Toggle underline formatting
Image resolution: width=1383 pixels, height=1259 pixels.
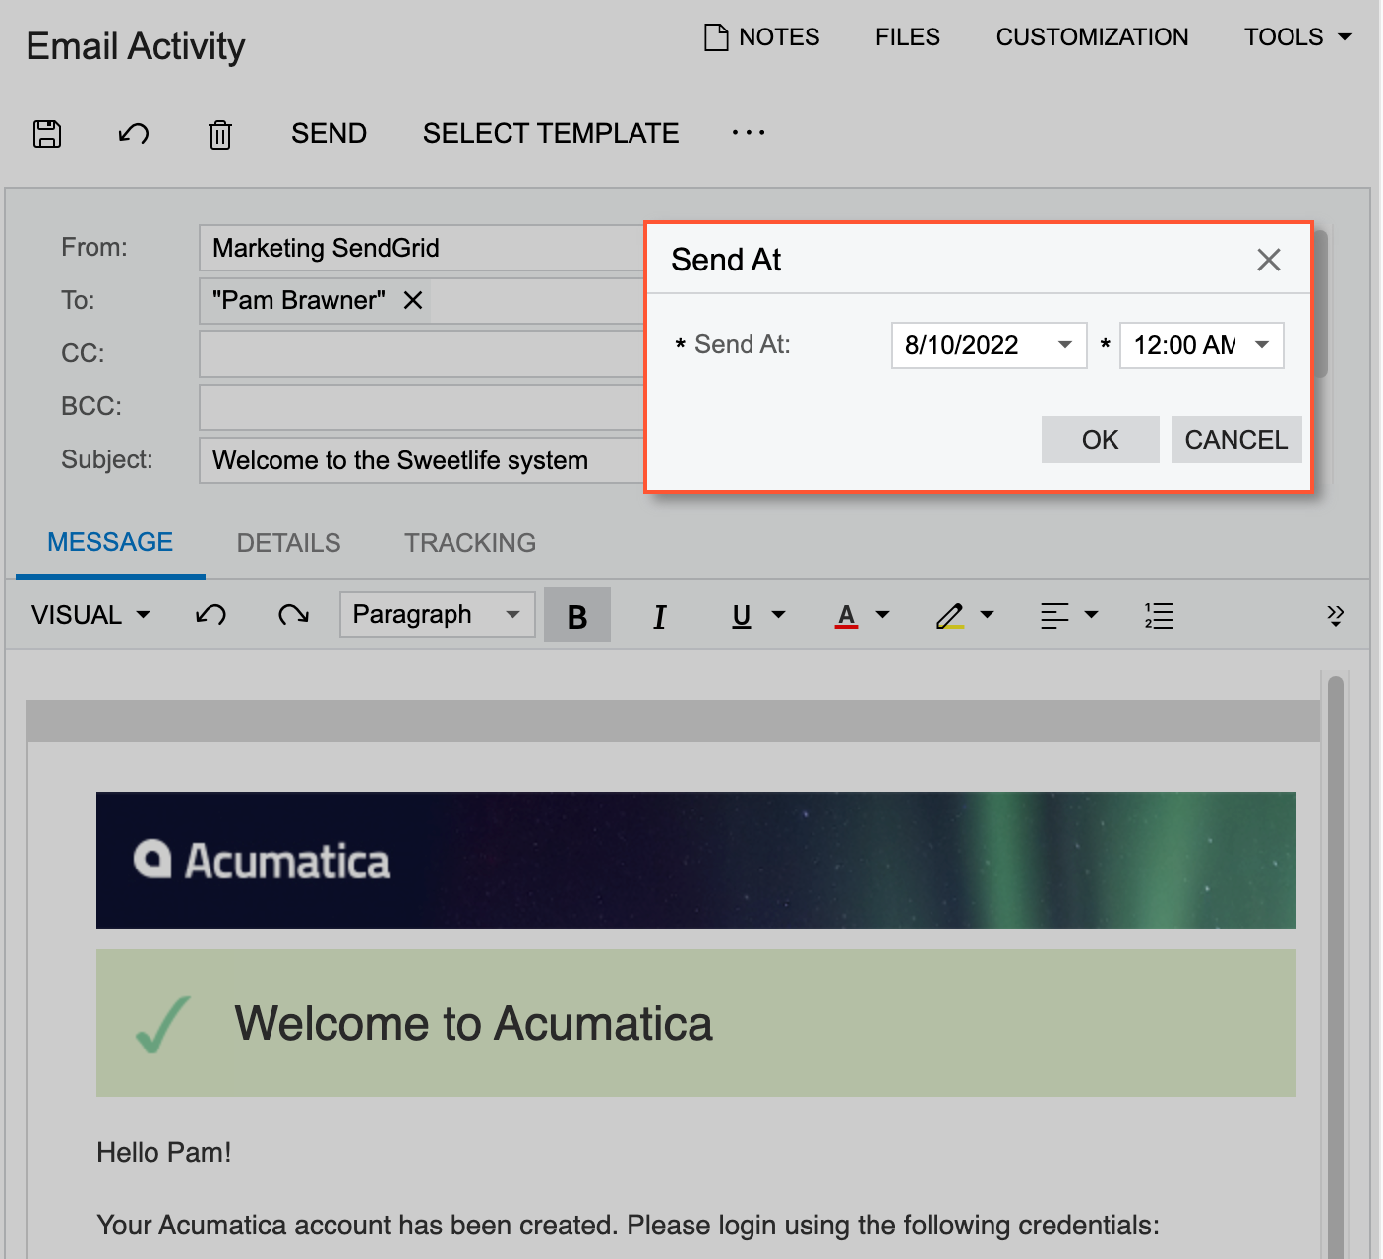click(741, 614)
